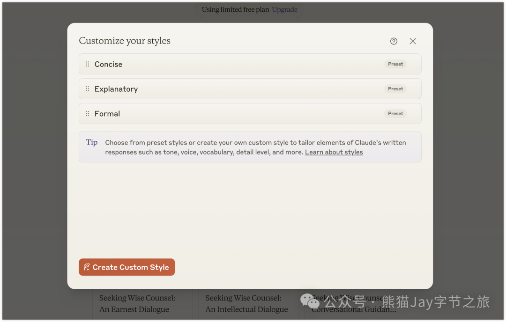Open An Intellectual Dialogue card behind dialog
Image resolution: width=506 pixels, height=322 pixels.
pos(248,304)
